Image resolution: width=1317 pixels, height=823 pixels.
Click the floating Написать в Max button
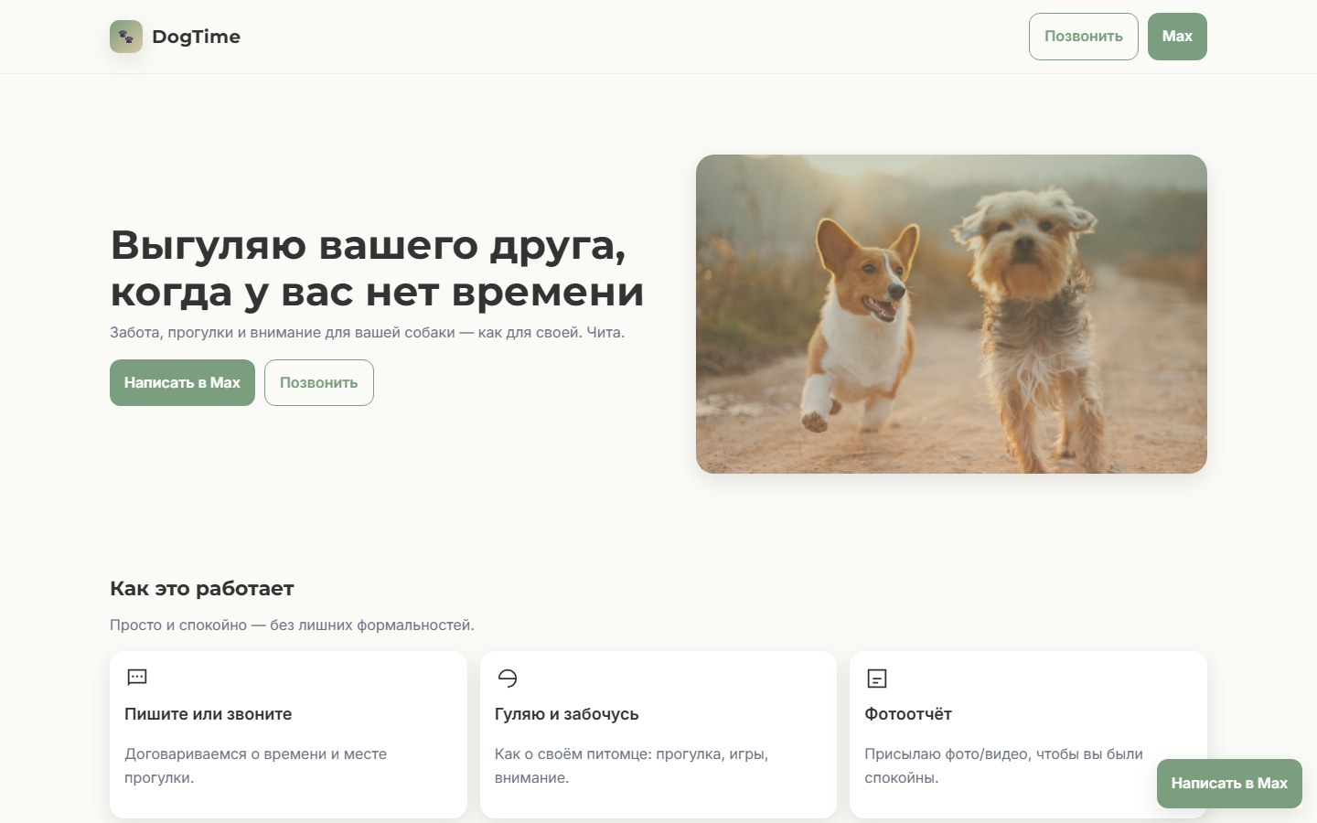(1229, 784)
